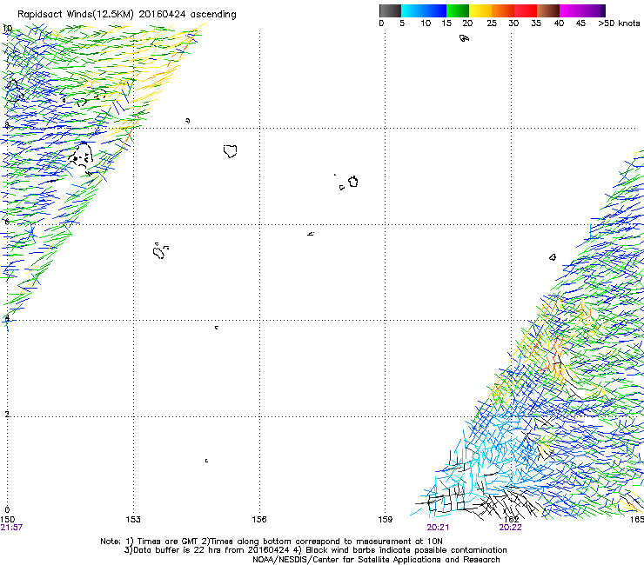Click the brown 35-40 knots legend color
Screen dimensions: 644x565
coord(548,10)
